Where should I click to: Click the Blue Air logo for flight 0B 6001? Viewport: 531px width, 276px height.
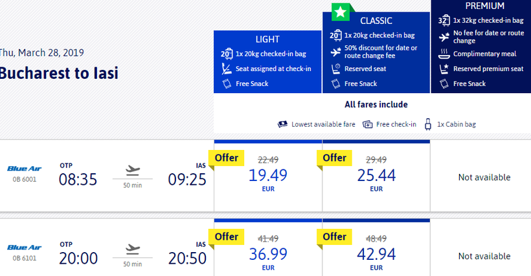[x=25, y=169]
